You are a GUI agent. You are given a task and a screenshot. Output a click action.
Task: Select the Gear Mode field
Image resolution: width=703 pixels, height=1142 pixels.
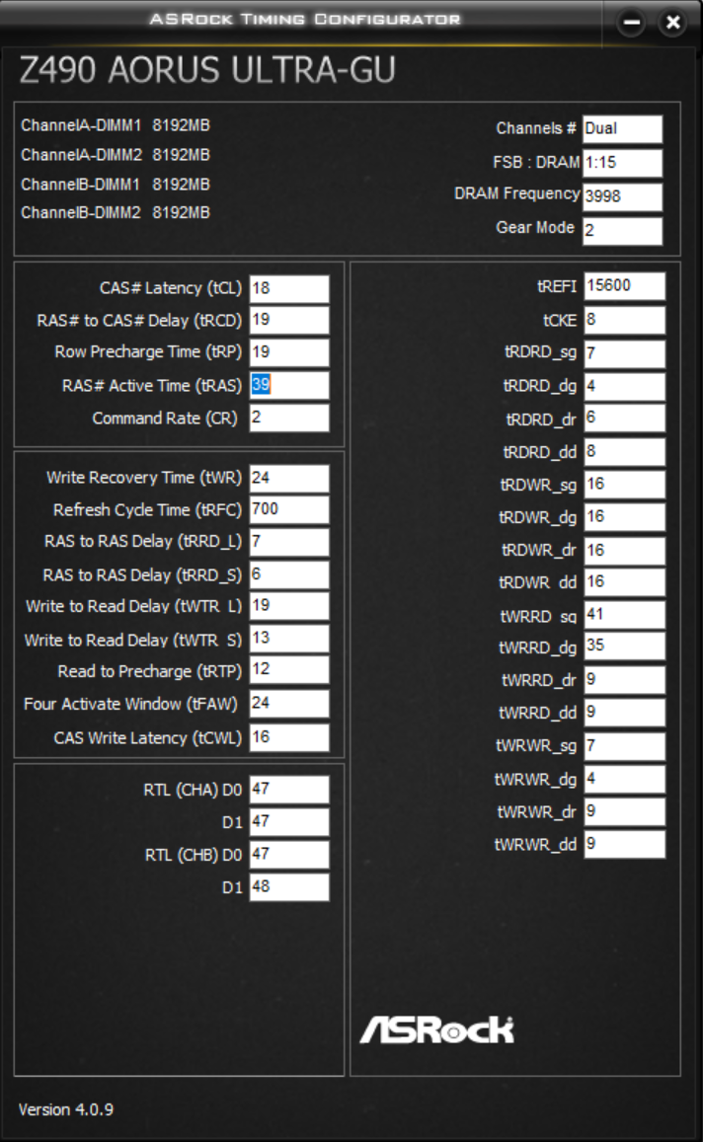click(x=623, y=231)
